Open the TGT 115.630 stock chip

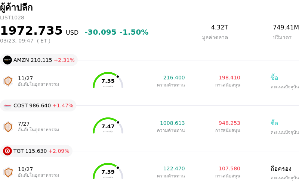[36, 151]
